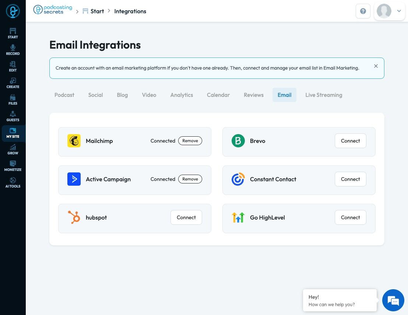Viewport: 408px width, 315px height.
Task: Open AI Tools in sidebar
Action: coord(13,183)
